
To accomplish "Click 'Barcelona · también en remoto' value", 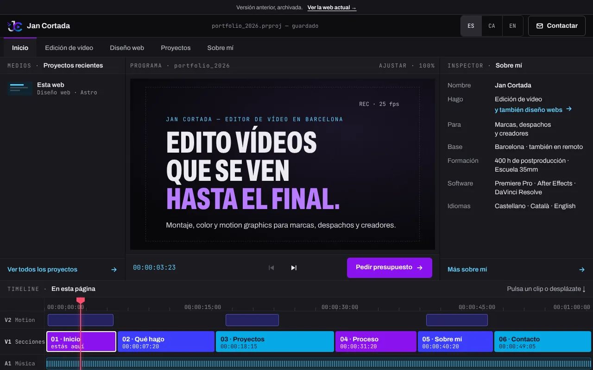I will click(539, 147).
